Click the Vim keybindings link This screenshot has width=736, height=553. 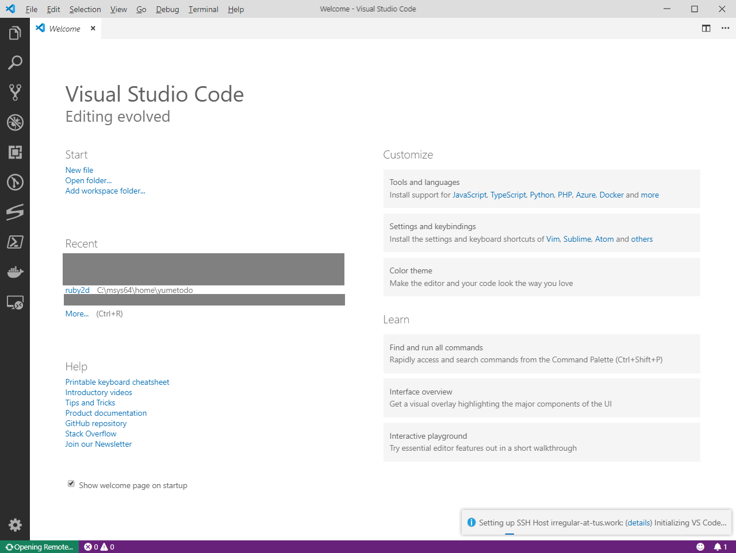[553, 239]
